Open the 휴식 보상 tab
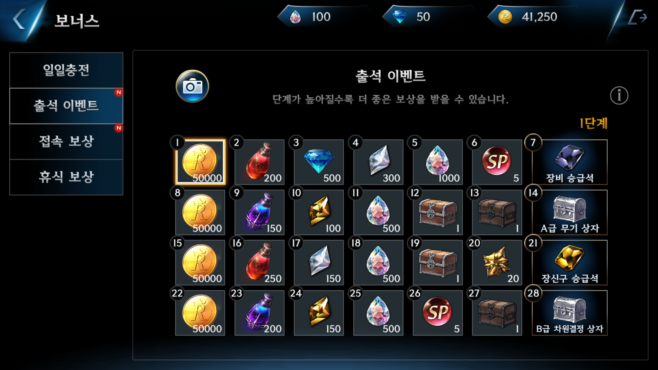Screen dimensions: 658x370 coord(66,177)
